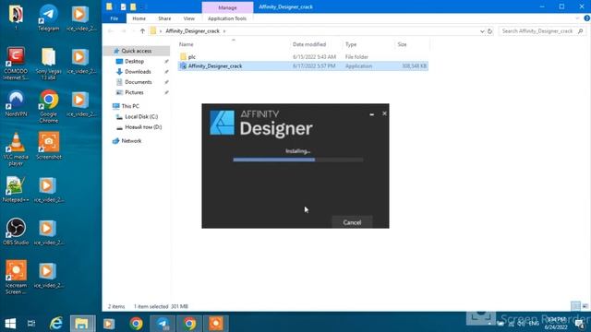Image resolution: width=591 pixels, height=332 pixels.
Task: Cancel the Affinity Designer installation
Action: coord(352,222)
